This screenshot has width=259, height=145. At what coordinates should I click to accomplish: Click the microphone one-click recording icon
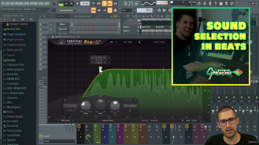pos(210,3)
